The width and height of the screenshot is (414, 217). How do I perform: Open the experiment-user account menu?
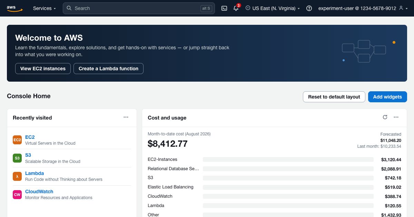pos(363,8)
